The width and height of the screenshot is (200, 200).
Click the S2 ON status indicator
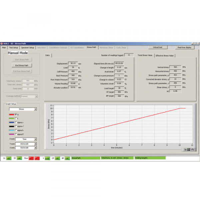20,158
